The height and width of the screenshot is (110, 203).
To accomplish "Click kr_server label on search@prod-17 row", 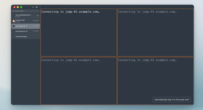I will coord(36,26).
